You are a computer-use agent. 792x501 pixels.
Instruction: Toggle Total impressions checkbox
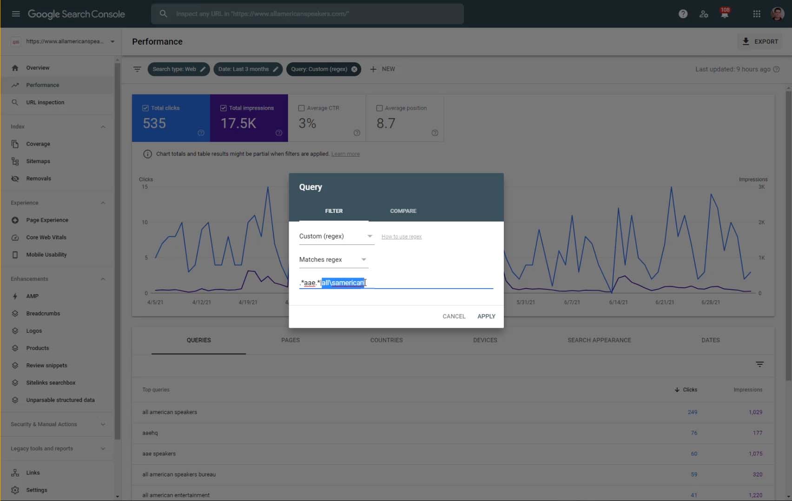[223, 108]
